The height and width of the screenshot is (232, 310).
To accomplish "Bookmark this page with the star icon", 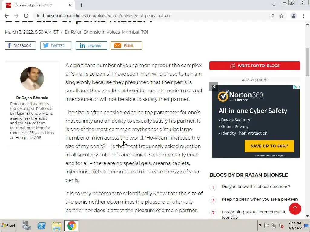I will [282, 16].
